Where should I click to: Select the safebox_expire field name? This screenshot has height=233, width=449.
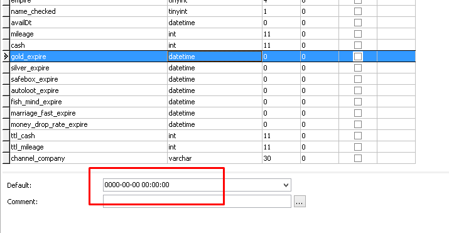tap(35, 79)
